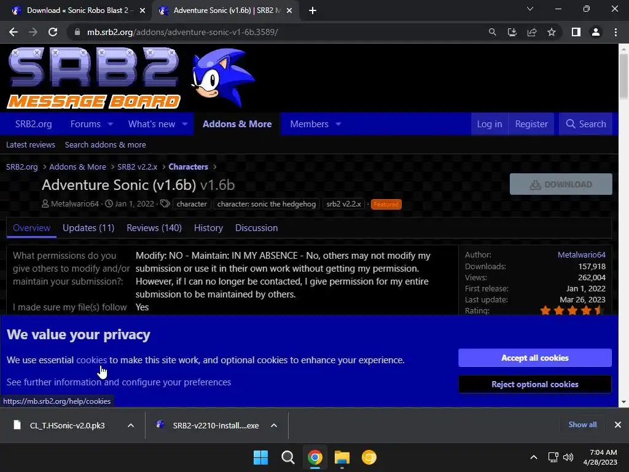Open Latest reviews link
Screen dimensions: 629x472
(31, 145)
